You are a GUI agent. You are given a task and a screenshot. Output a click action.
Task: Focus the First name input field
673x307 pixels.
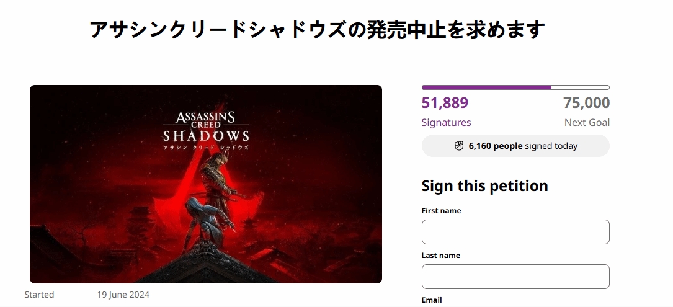pos(515,232)
